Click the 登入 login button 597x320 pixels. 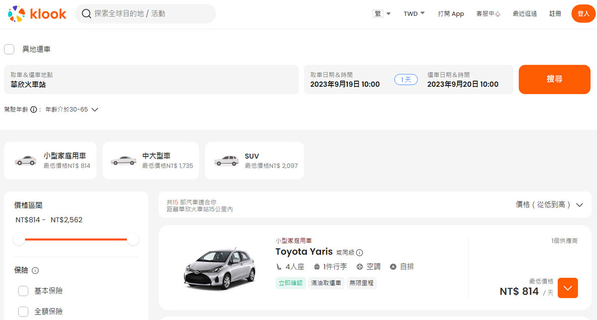click(583, 14)
